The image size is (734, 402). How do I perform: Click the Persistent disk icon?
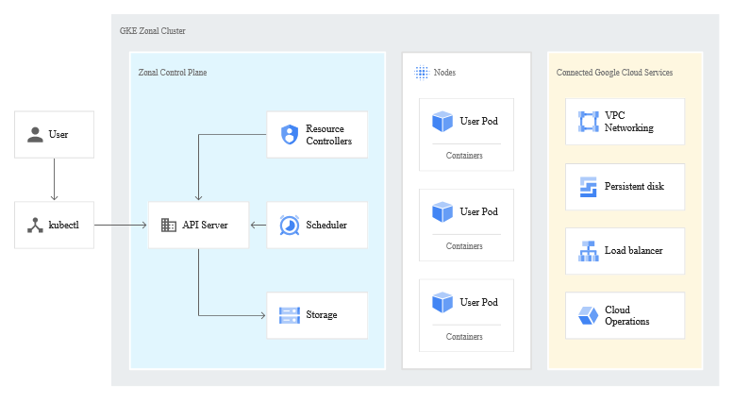589,187
